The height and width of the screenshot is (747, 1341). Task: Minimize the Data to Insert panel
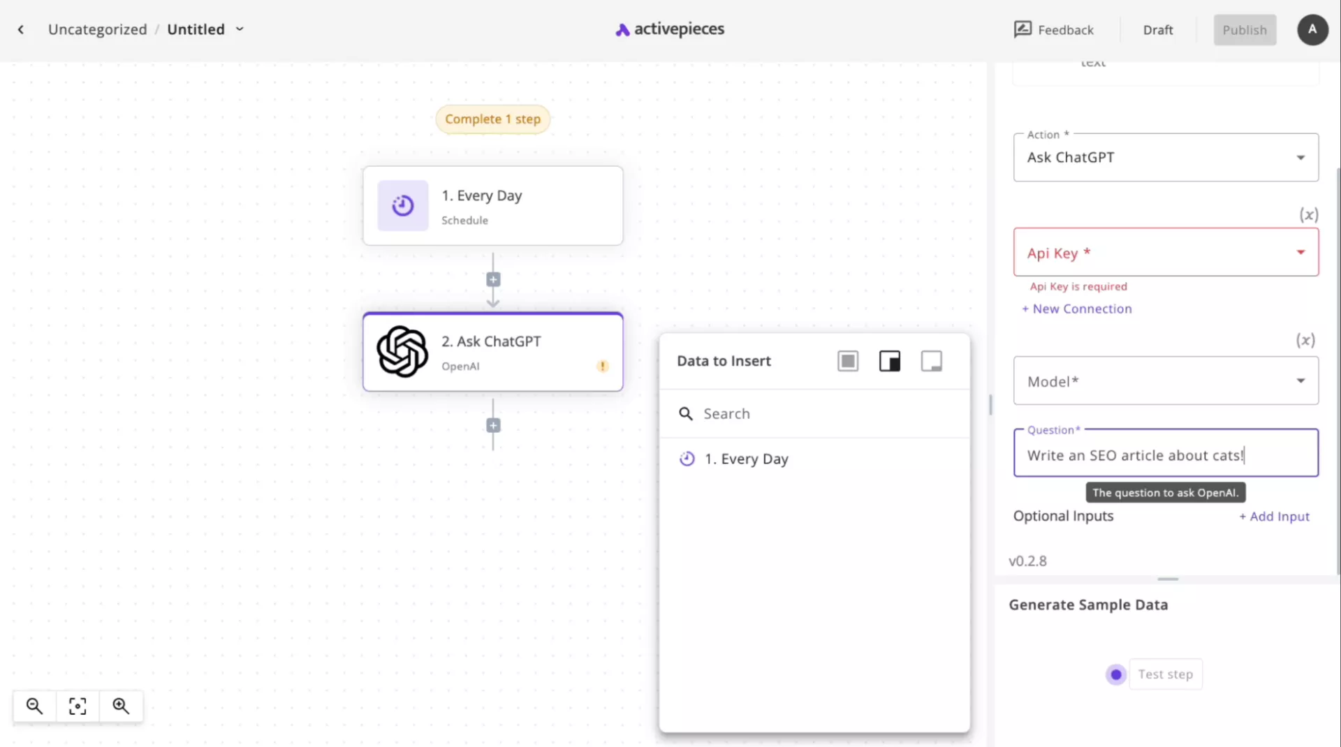[x=931, y=361]
